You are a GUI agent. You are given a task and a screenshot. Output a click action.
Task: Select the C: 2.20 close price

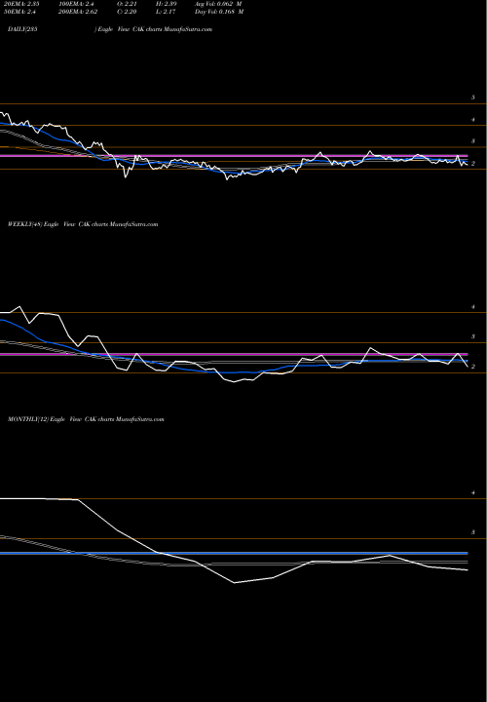tap(126, 12)
